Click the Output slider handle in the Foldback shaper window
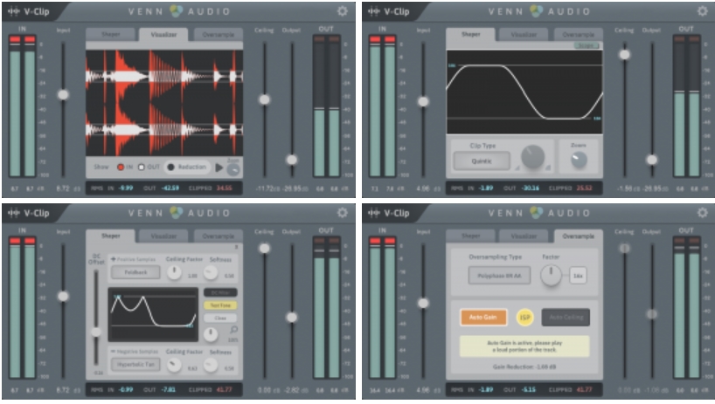This screenshot has height=404, width=715. tap(292, 317)
